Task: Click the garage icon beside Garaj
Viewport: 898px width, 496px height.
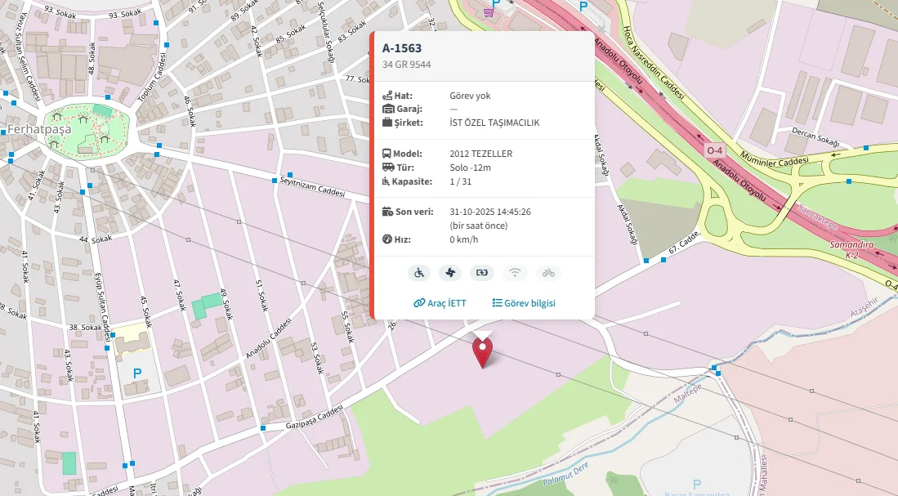Action: [x=387, y=109]
